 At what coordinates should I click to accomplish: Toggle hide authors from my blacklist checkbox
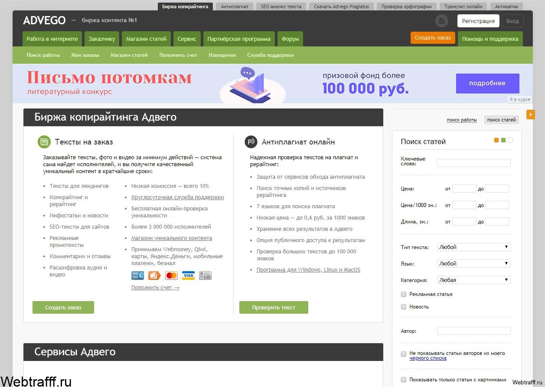pos(404,354)
